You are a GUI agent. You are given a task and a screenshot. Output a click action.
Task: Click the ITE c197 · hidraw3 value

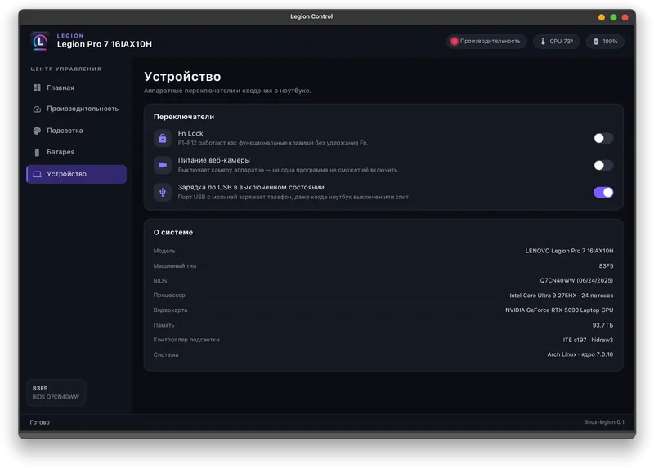588,340
